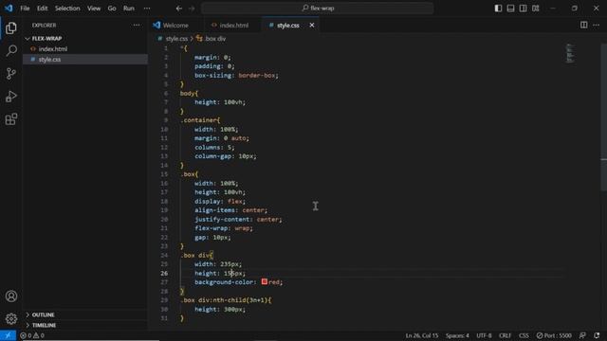Close the style.css tab
Viewport: 607px width, 341px height.
[312, 26]
